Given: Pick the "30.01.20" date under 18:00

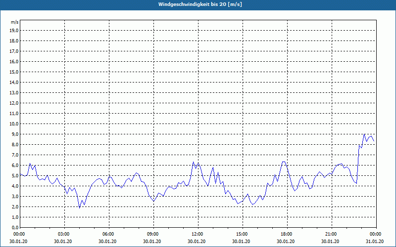Looking at the screenshot, I should point(286,242).
